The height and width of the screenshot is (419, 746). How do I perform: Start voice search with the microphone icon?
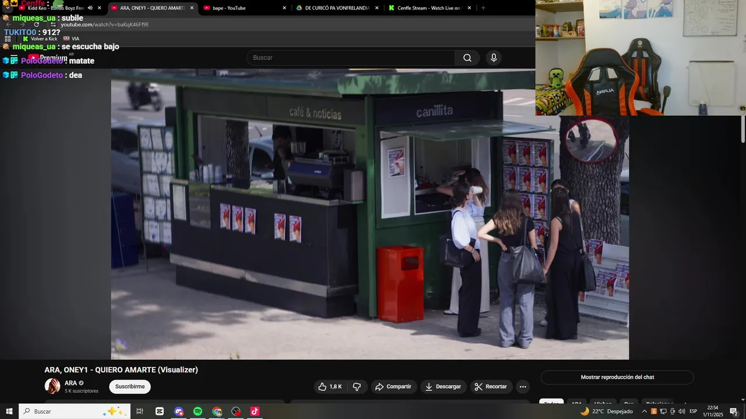[x=494, y=58]
